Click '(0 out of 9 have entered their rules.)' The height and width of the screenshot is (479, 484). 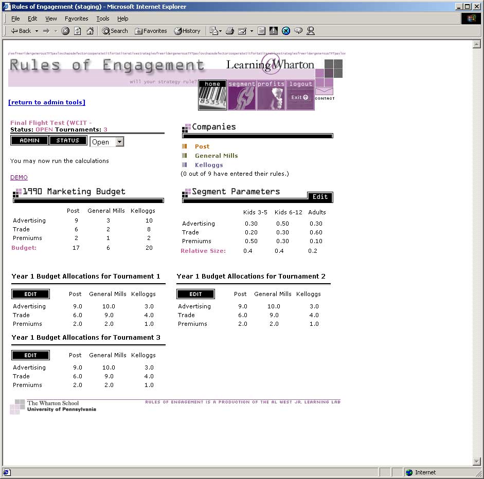(235, 174)
